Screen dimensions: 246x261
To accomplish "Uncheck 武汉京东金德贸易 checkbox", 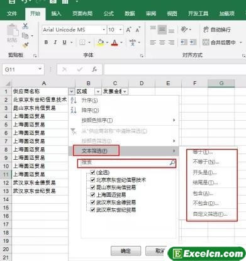I will click(x=92, y=203).
